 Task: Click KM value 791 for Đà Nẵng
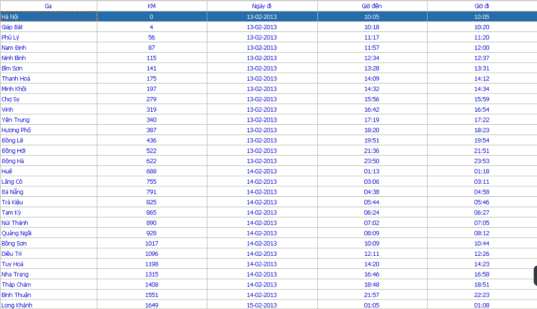tap(151, 192)
